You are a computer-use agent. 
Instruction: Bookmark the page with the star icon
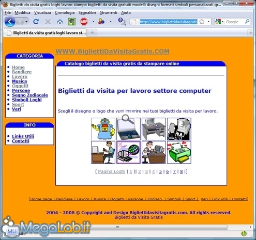tap(202, 22)
